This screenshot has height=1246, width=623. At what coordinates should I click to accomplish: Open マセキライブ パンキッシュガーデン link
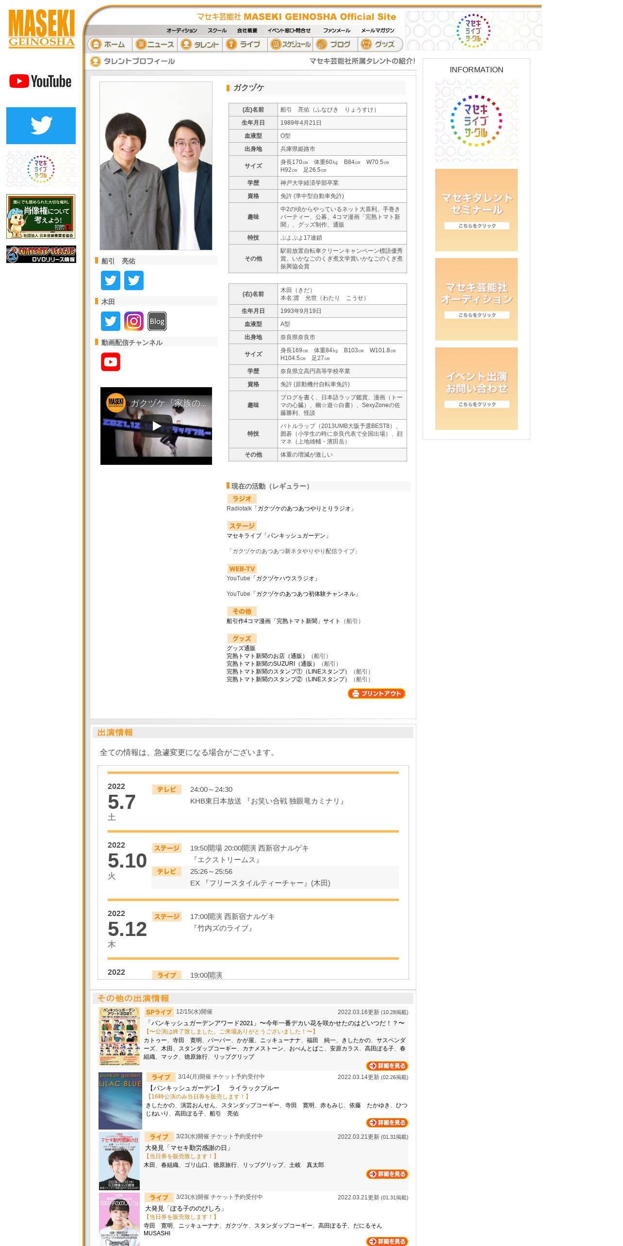(x=279, y=536)
